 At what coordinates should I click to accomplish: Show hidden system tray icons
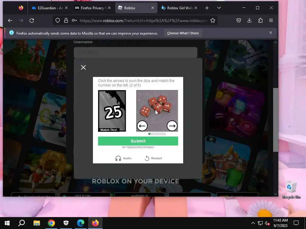[x=253, y=223]
